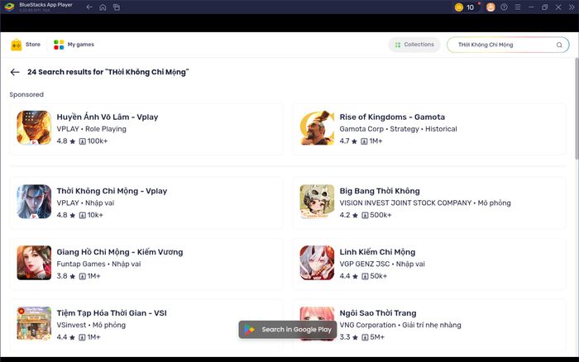Screen dimensions: 579x362
Task: Open Tiệm Tạp Hóa Thời Gian icon
Action: [x=34, y=324]
